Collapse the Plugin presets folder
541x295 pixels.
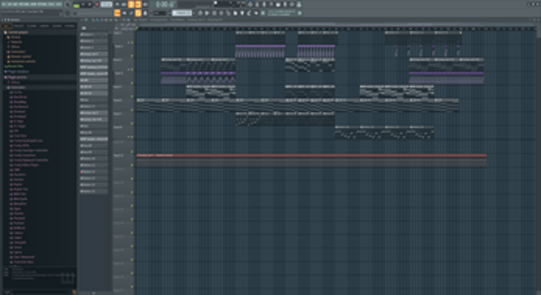(16, 78)
